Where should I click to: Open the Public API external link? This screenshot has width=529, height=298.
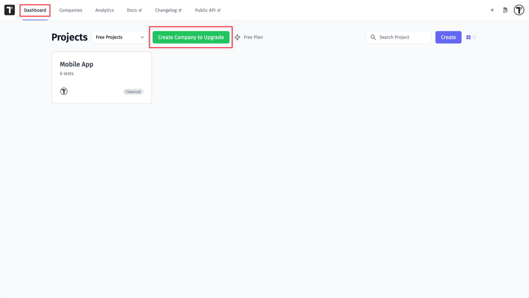[207, 10]
